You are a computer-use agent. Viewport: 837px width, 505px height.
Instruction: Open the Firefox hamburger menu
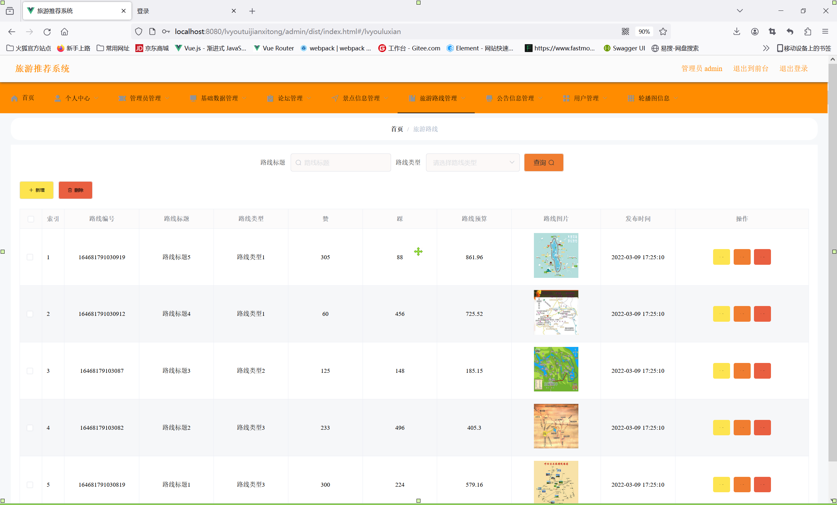pos(825,32)
